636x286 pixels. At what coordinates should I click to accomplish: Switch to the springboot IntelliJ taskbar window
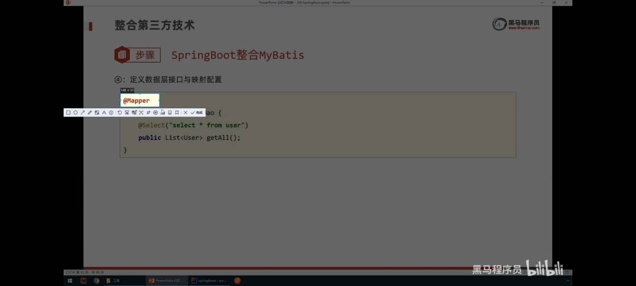209,281
